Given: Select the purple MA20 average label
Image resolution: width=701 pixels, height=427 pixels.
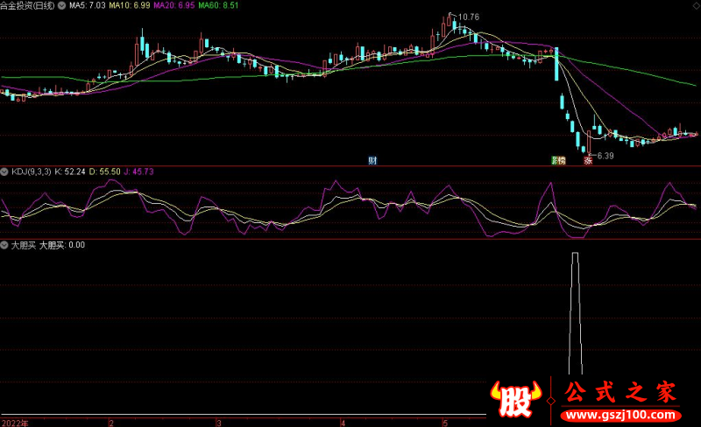Looking at the screenshot, I should (173, 5).
